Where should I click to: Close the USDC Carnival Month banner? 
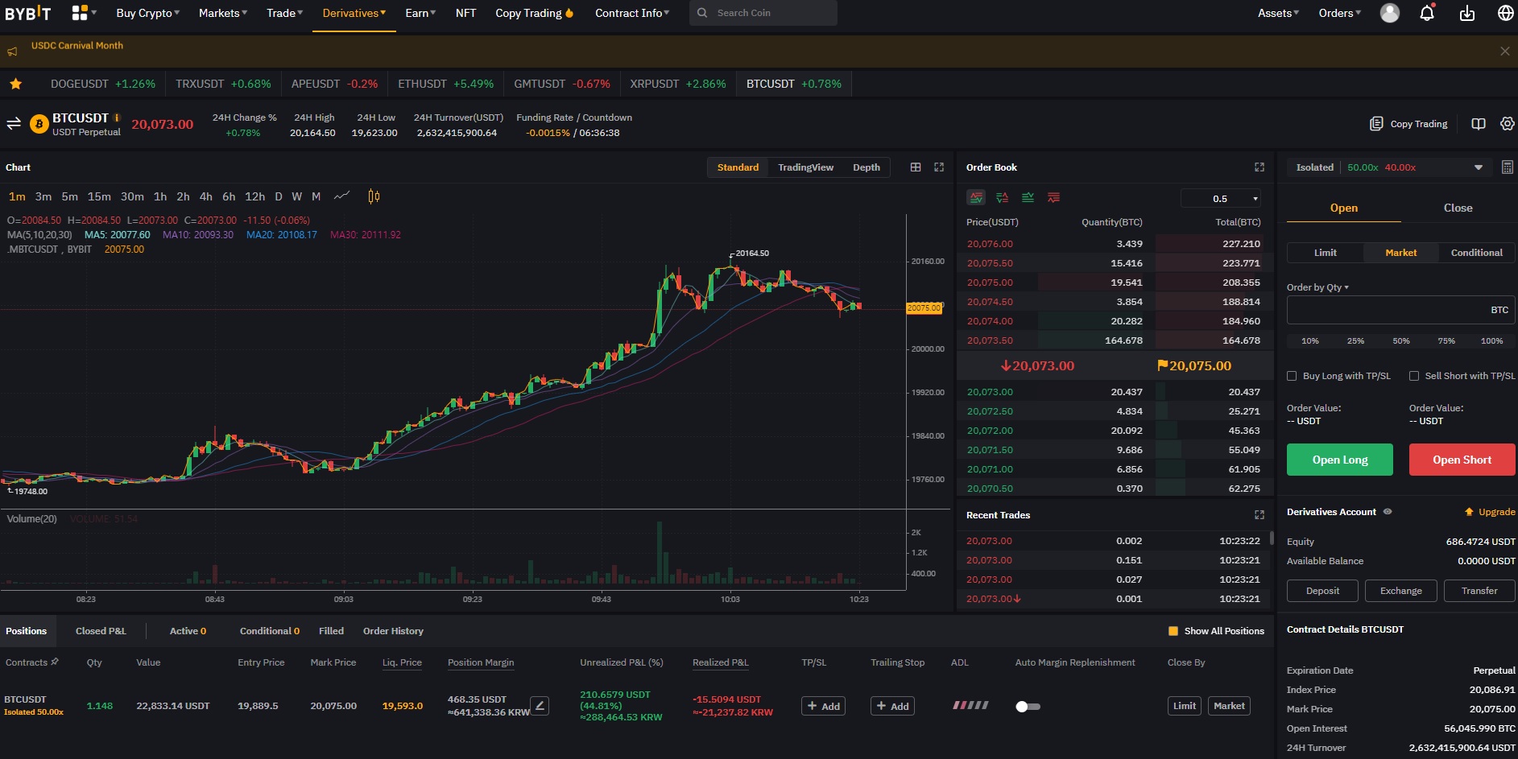coord(1504,51)
